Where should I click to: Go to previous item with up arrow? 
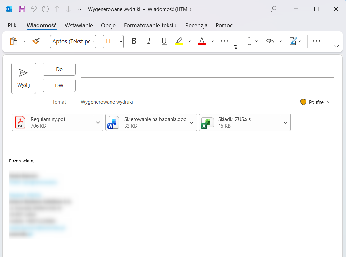(57, 9)
